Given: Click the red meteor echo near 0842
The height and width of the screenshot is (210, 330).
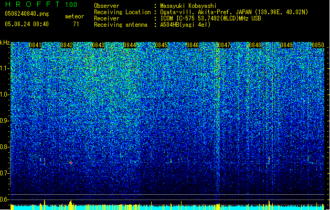Looking at the screenshot, I should tap(71, 163).
